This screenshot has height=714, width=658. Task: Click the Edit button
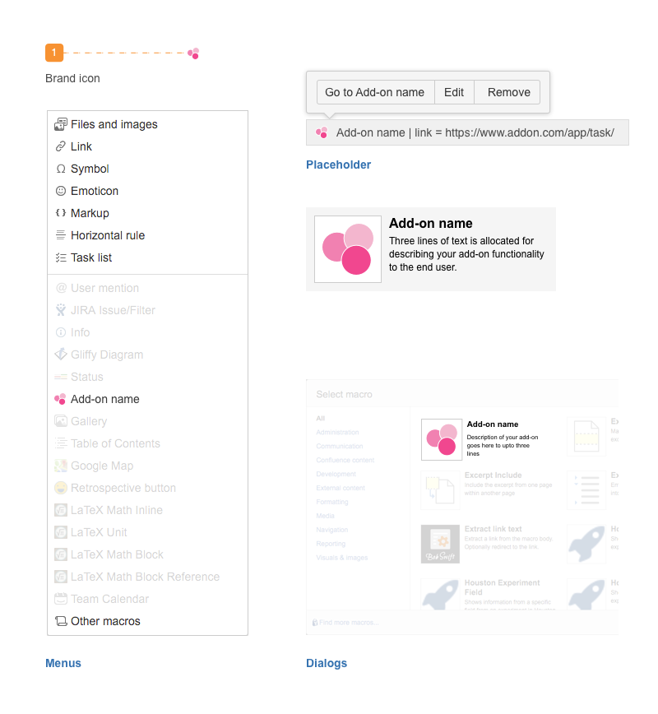(454, 92)
